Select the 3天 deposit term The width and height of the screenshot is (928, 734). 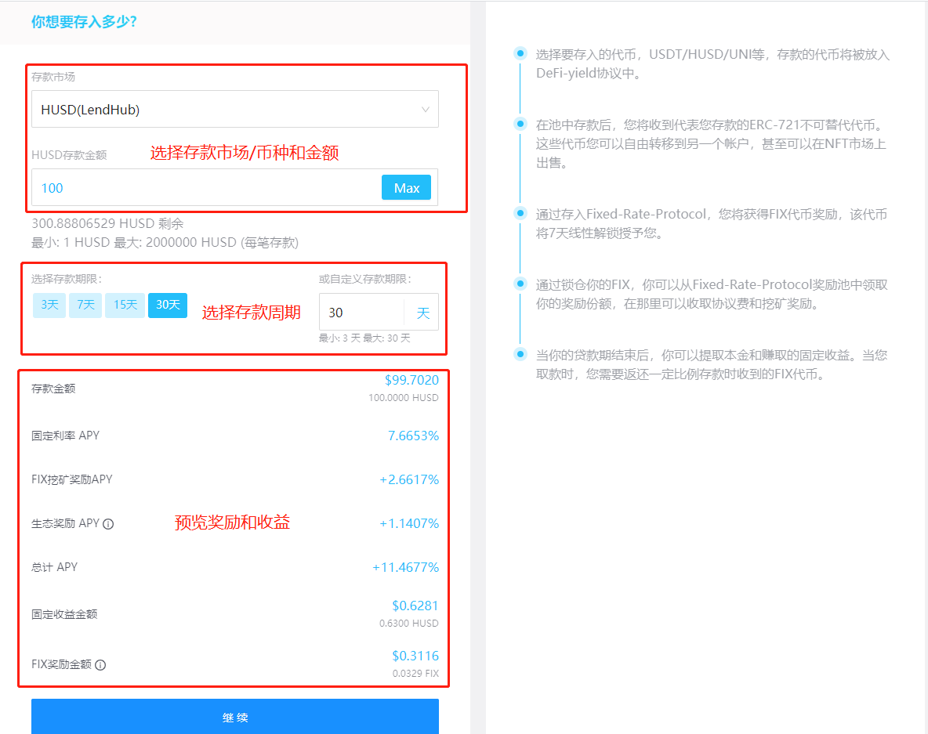tap(49, 306)
